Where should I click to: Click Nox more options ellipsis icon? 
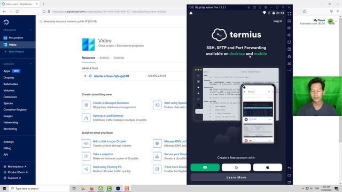click(x=289, y=70)
